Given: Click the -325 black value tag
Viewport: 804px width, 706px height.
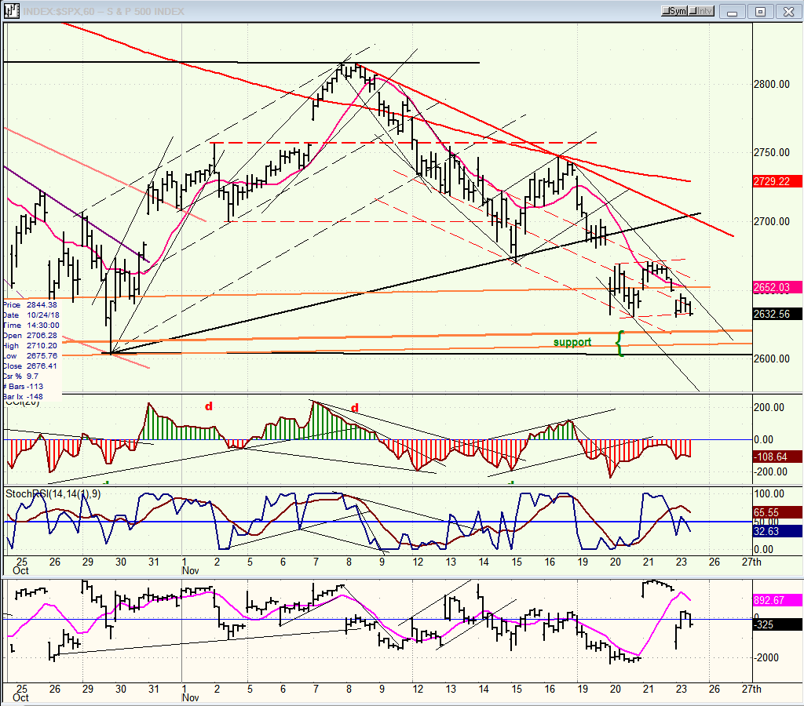Looking at the screenshot, I should 777,624.
